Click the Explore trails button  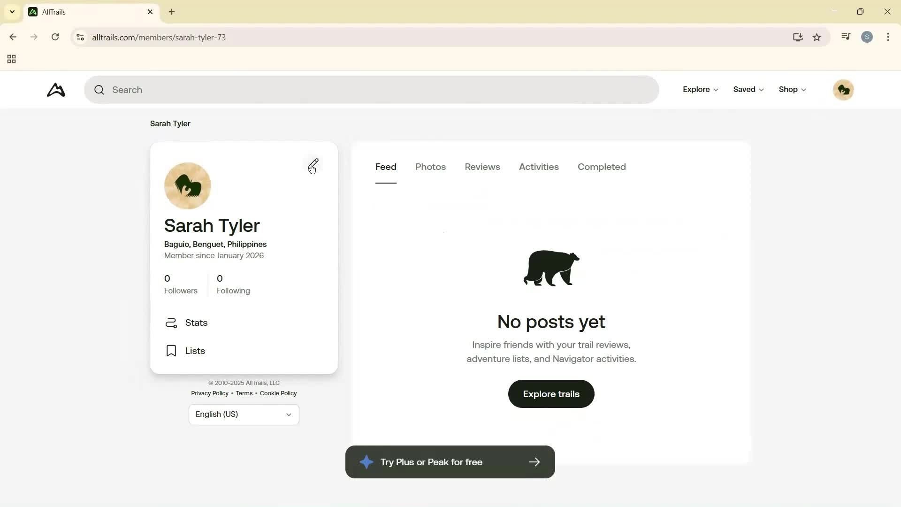point(550,394)
